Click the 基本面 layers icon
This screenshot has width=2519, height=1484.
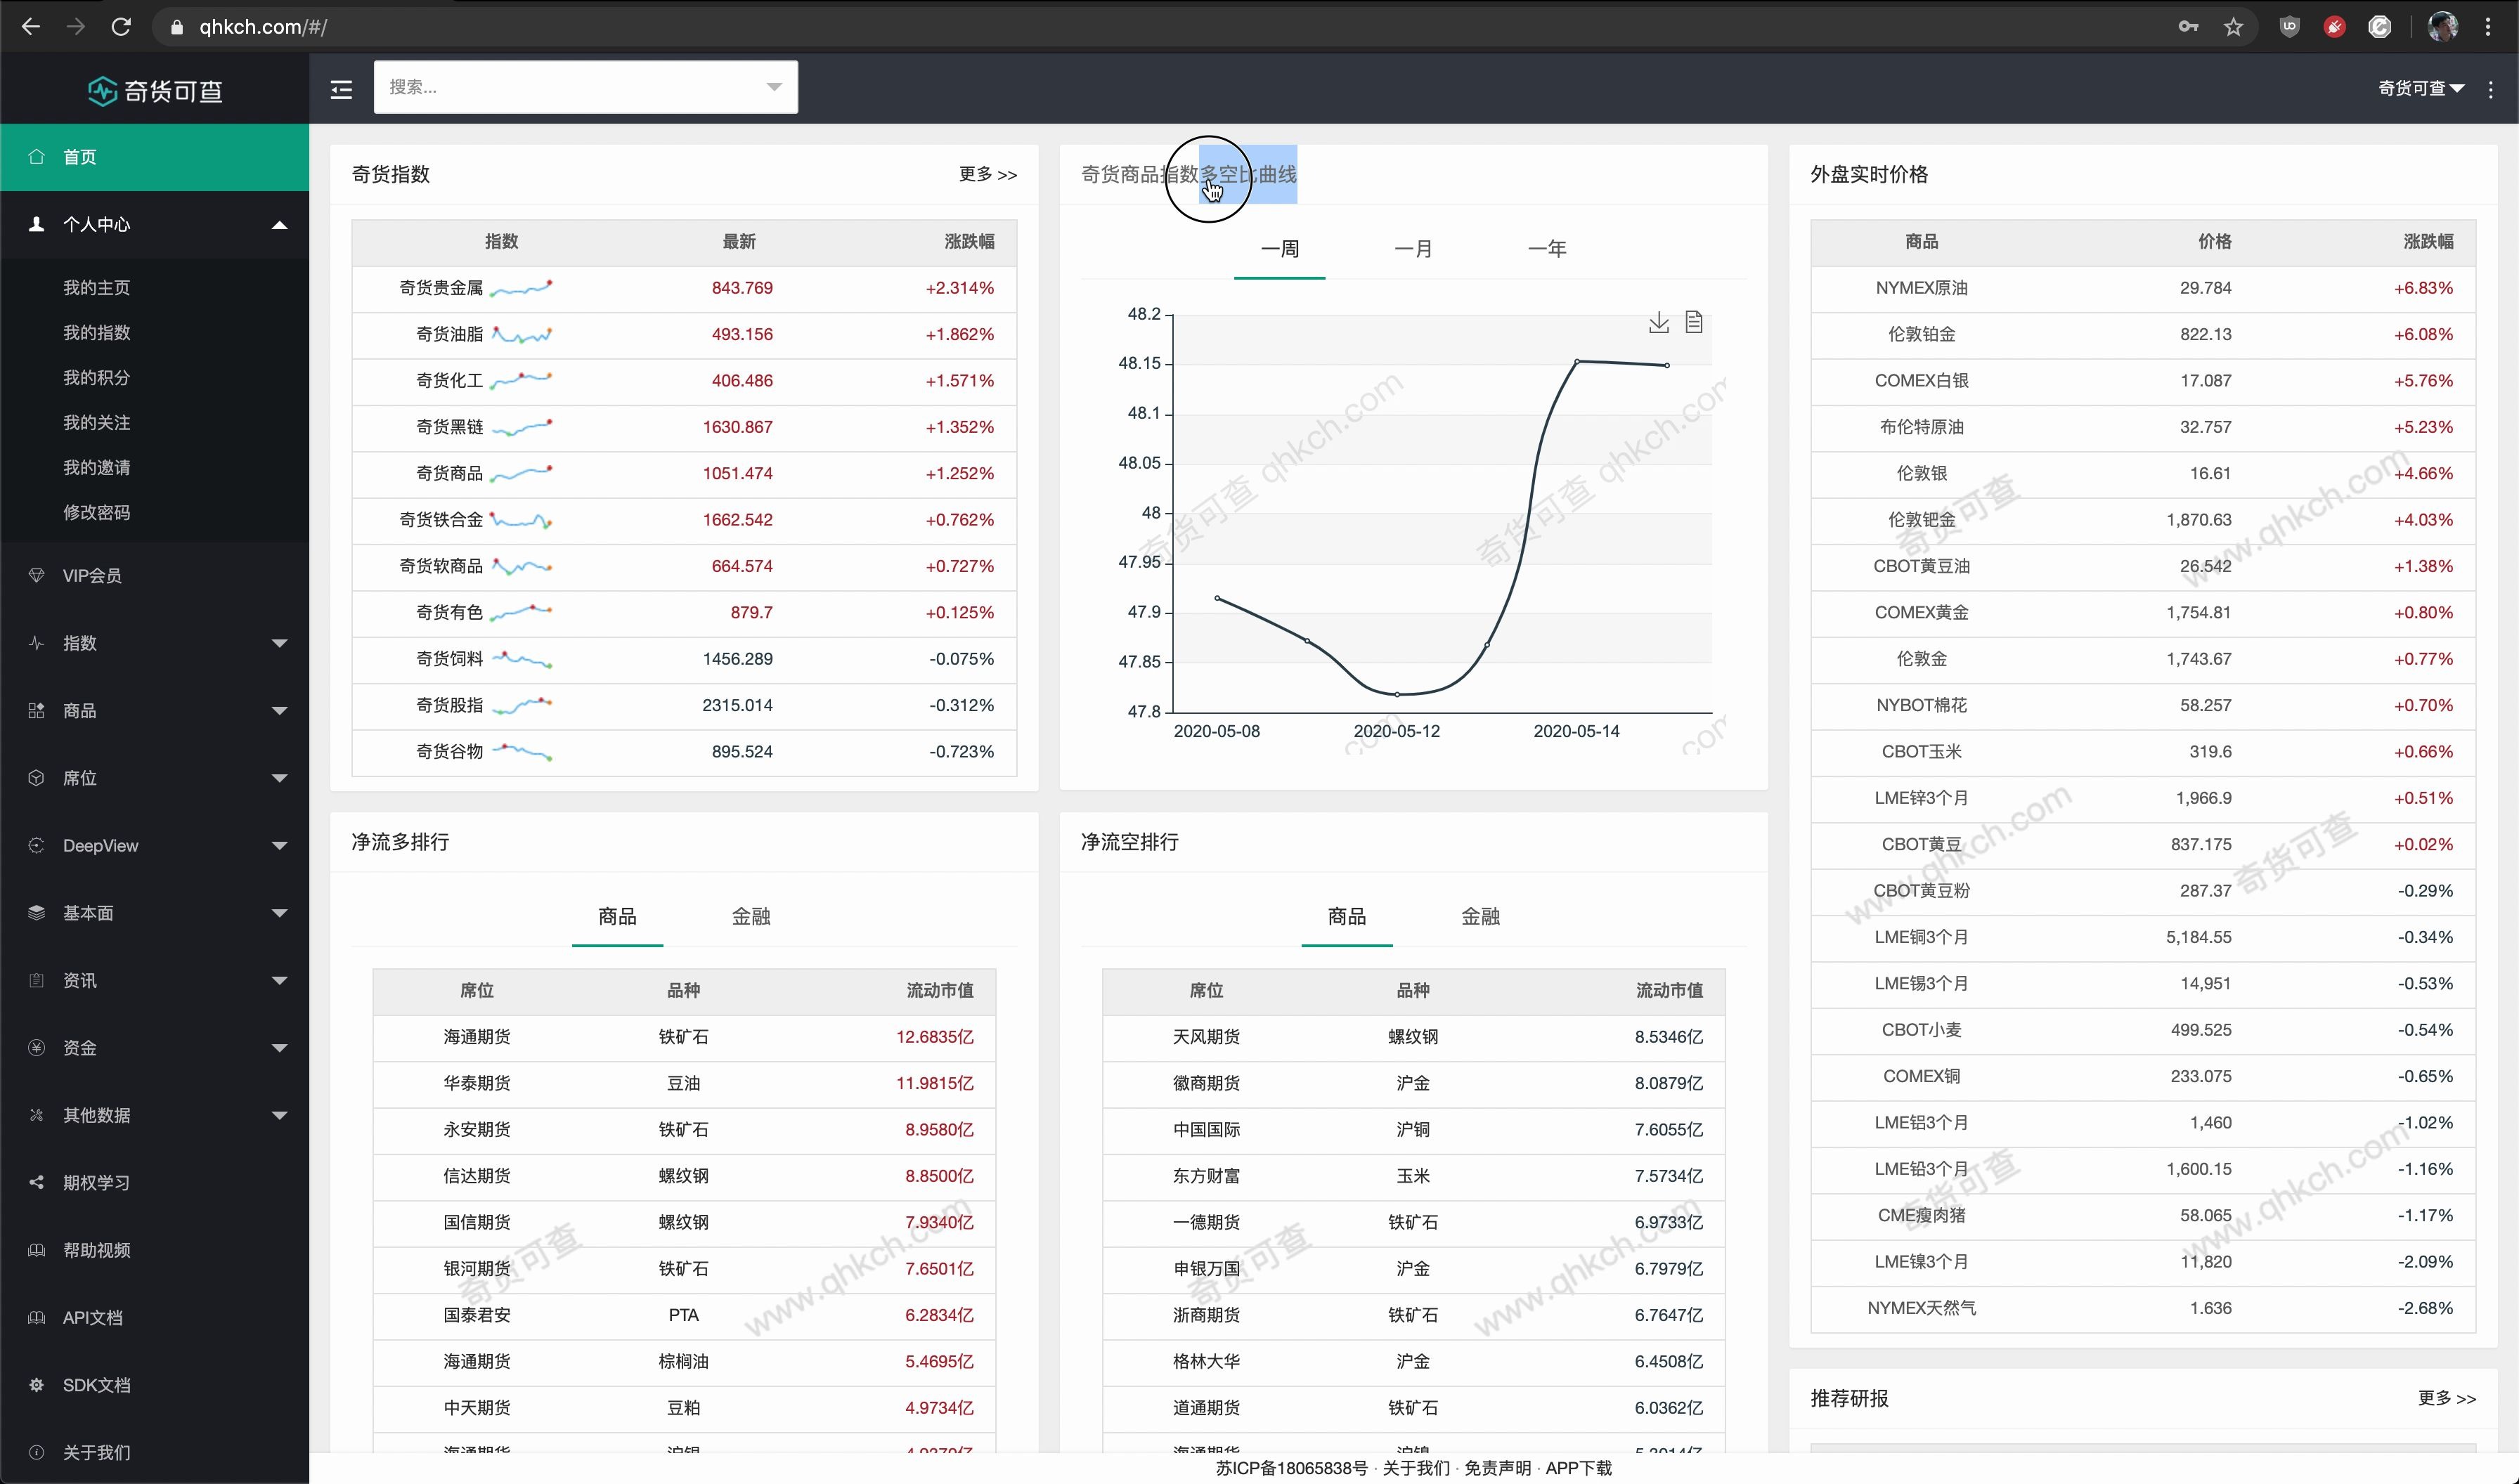[37, 912]
